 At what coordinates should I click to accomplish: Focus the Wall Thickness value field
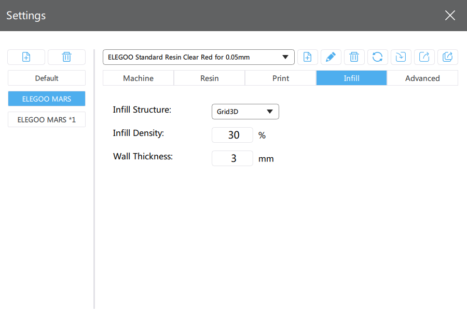pos(232,158)
